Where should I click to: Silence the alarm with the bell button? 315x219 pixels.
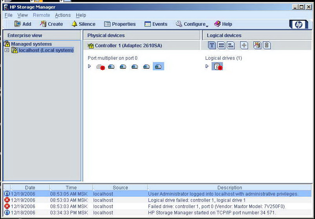[x=83, y=24]
